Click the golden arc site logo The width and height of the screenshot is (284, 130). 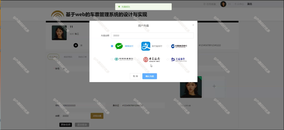point(58,14)
